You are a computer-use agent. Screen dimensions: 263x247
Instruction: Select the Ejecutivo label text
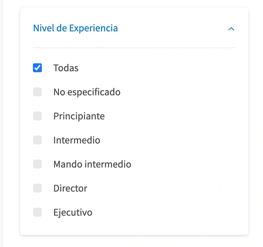point(73,212)
